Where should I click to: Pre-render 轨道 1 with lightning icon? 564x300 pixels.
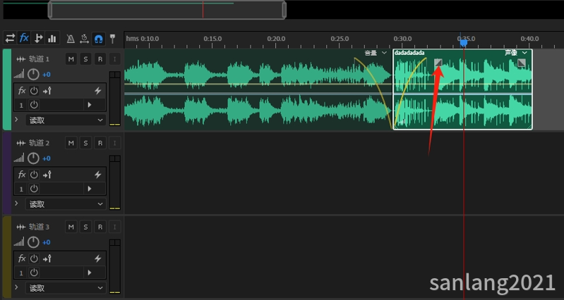point(98,91)
